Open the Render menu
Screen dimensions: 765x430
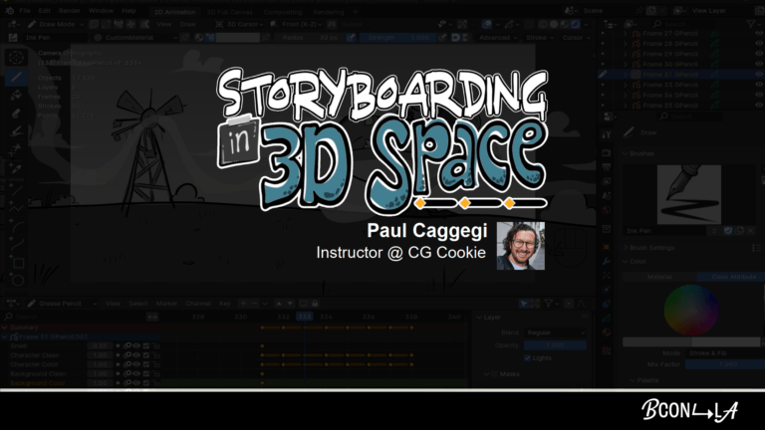point(70,10)
